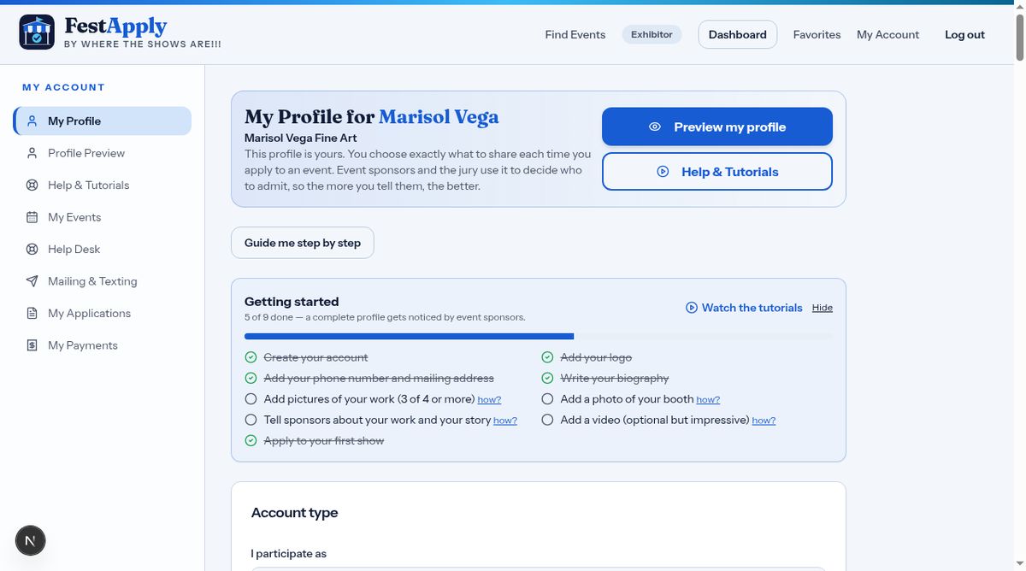
Task: Open My Payments in the sidebar
Action: [103, 345]
